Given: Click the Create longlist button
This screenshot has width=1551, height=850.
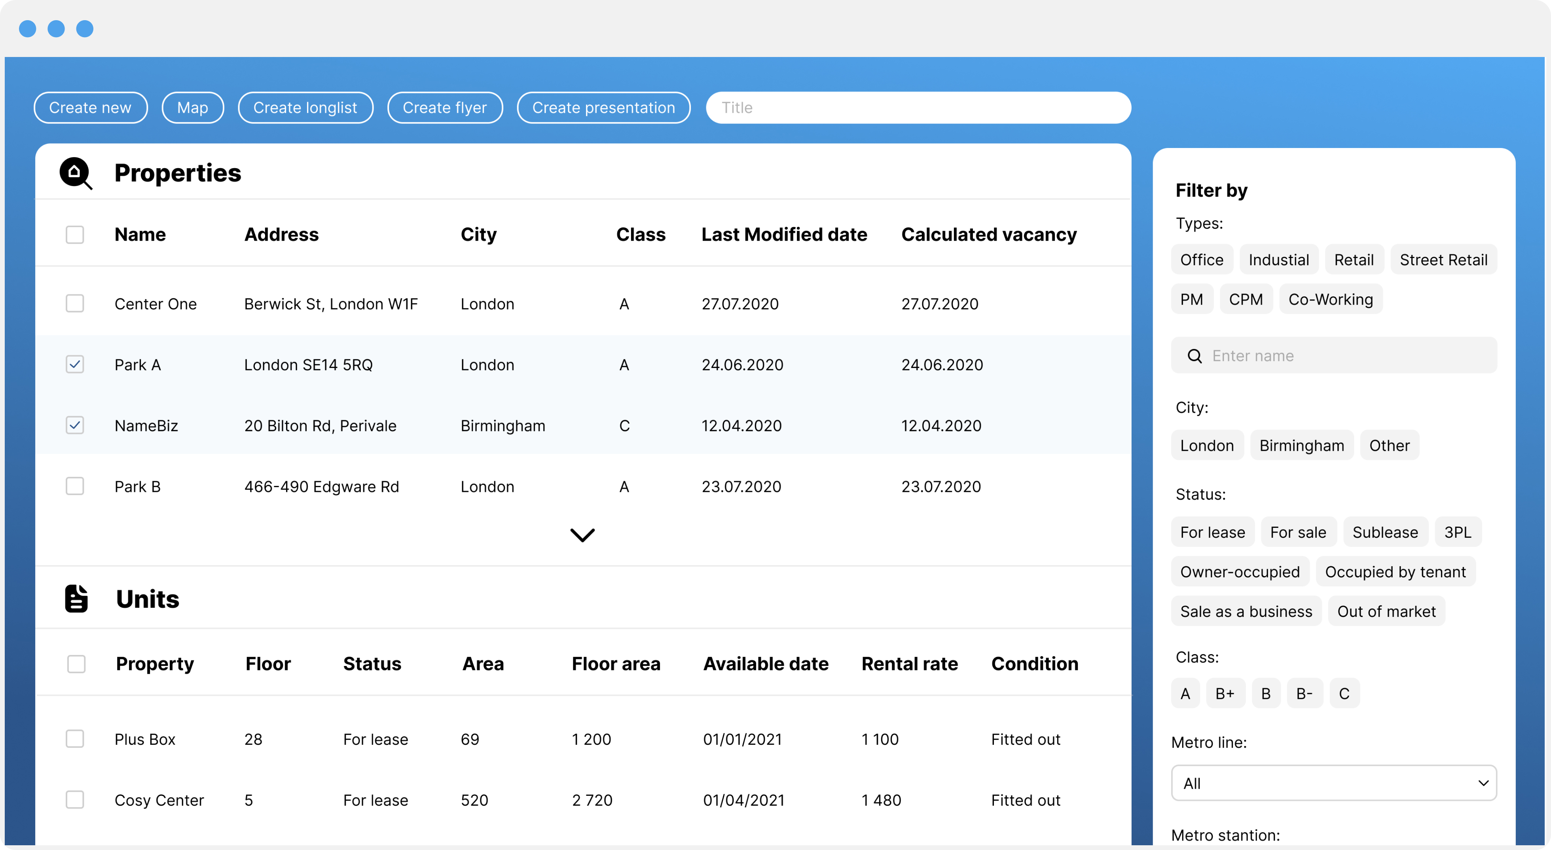Looking at the screenshot, I should 305,108.
